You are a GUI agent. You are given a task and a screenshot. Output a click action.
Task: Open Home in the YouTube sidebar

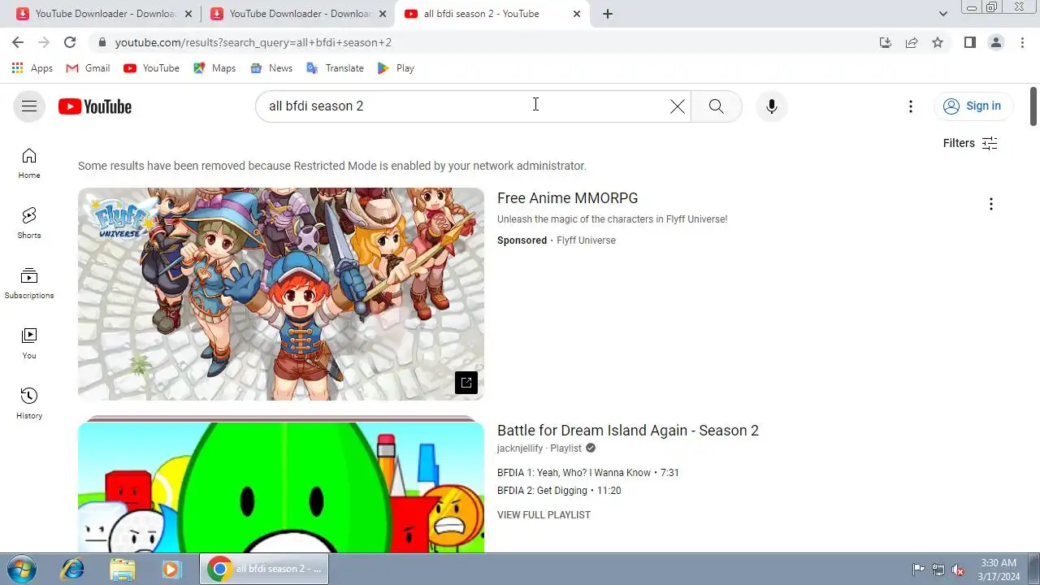pyautogui.click(x=29, y=163)
